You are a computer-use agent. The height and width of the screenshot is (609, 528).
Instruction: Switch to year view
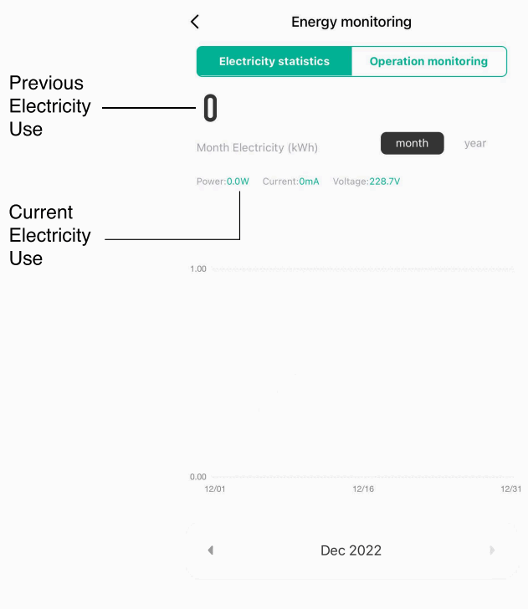pos(475,143)
